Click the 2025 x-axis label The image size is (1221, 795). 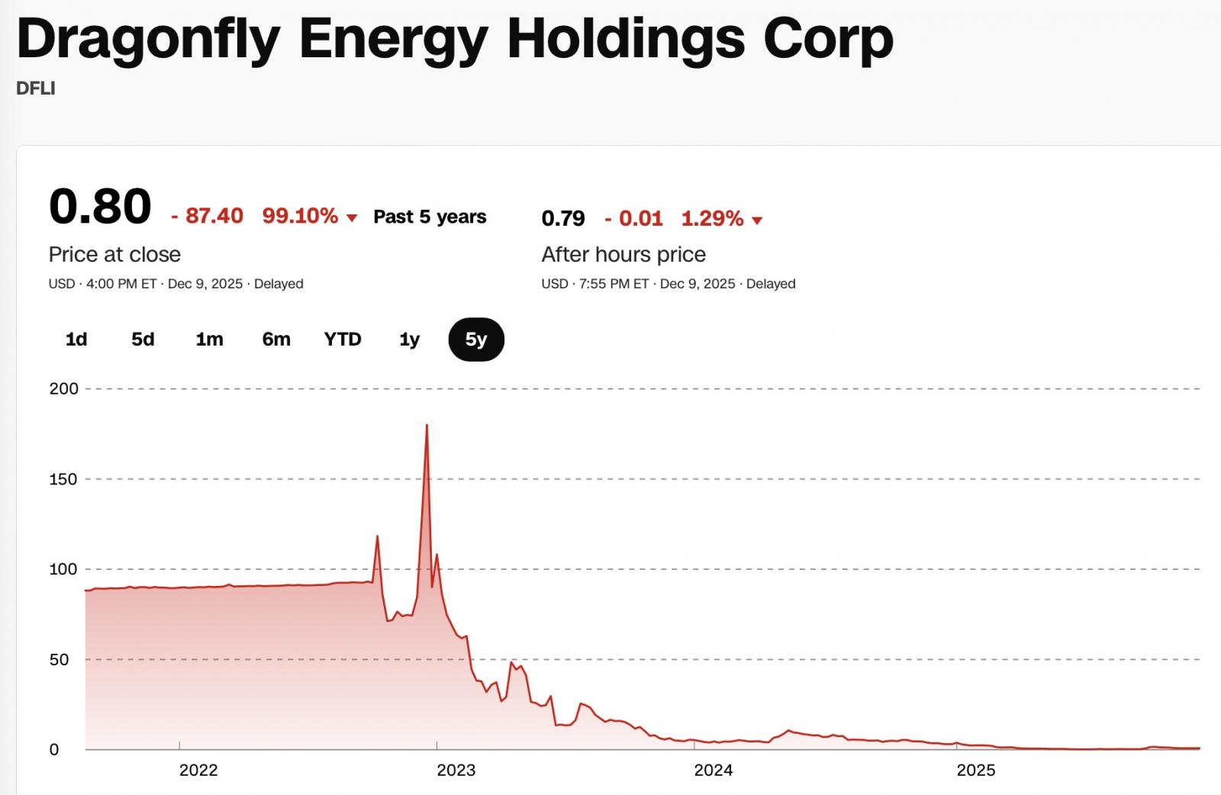(976, 771)
